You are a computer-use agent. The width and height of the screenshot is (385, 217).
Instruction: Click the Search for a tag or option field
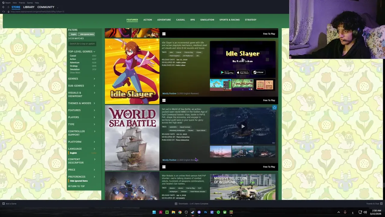(x=82, y=44)
